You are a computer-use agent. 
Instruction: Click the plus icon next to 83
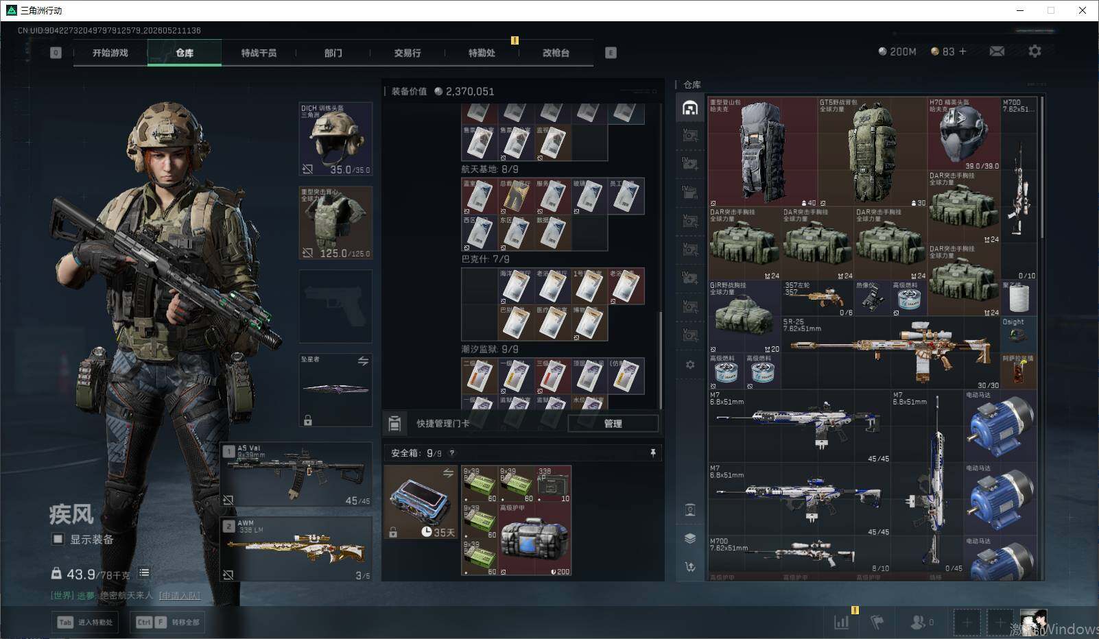click(x=962, y=51)
